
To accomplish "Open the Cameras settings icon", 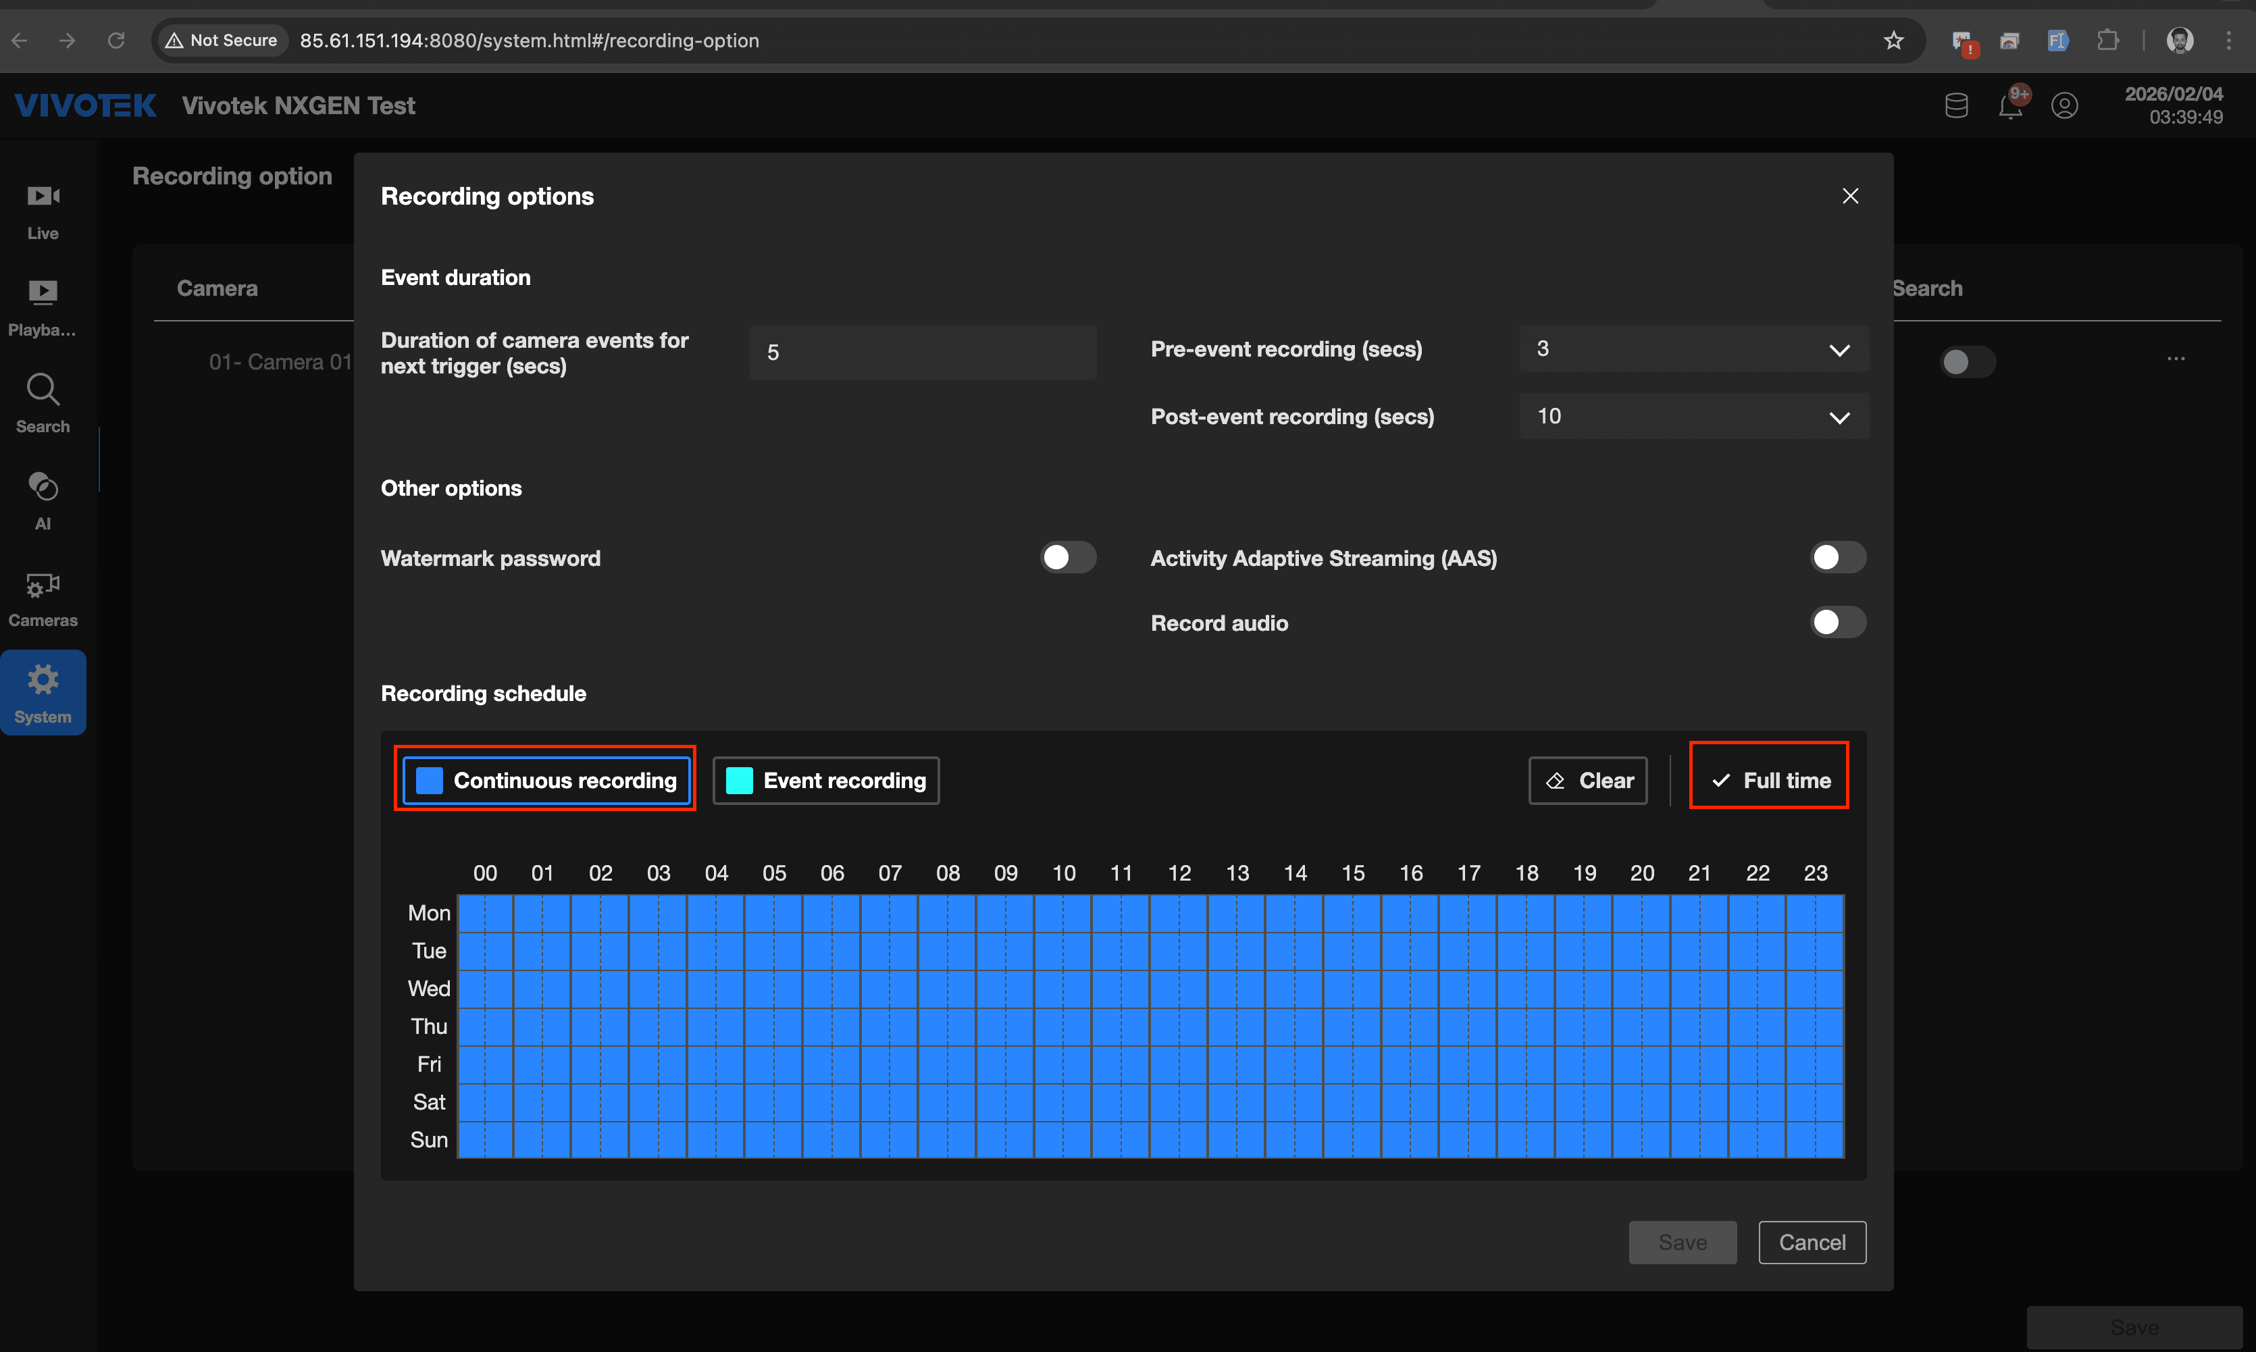I will (43, 597).
